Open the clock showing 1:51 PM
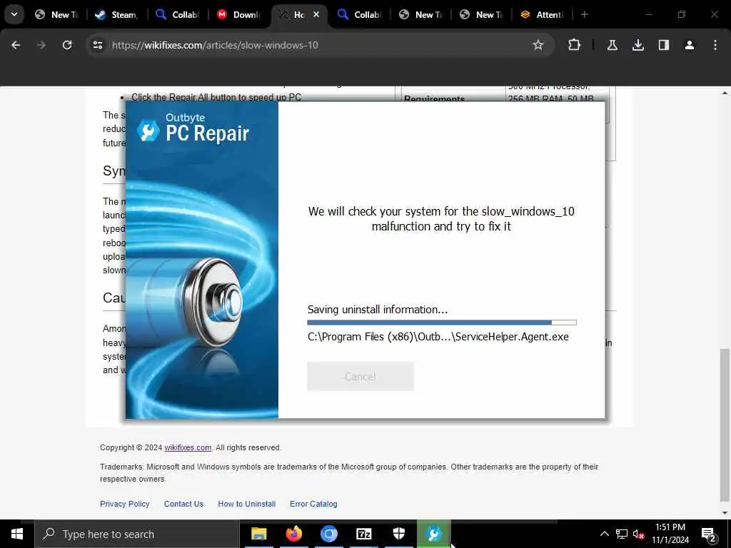Viewport: 731px width, 548px height. coord(670,534)
